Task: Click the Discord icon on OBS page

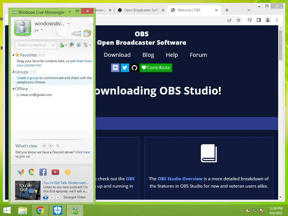Action: [x=115, y=68]
